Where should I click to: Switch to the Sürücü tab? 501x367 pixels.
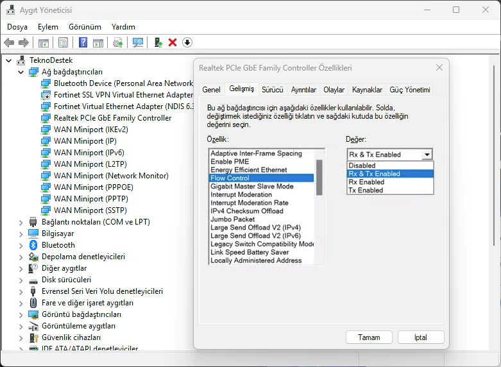click(x=272, y=90)
